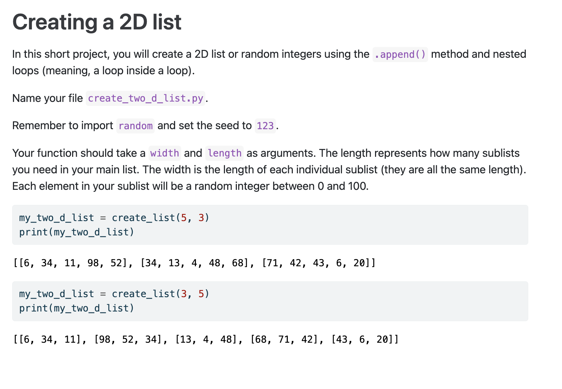562x389 pixels.
Task: Click the .append() inline code
Action: (400, 55)
